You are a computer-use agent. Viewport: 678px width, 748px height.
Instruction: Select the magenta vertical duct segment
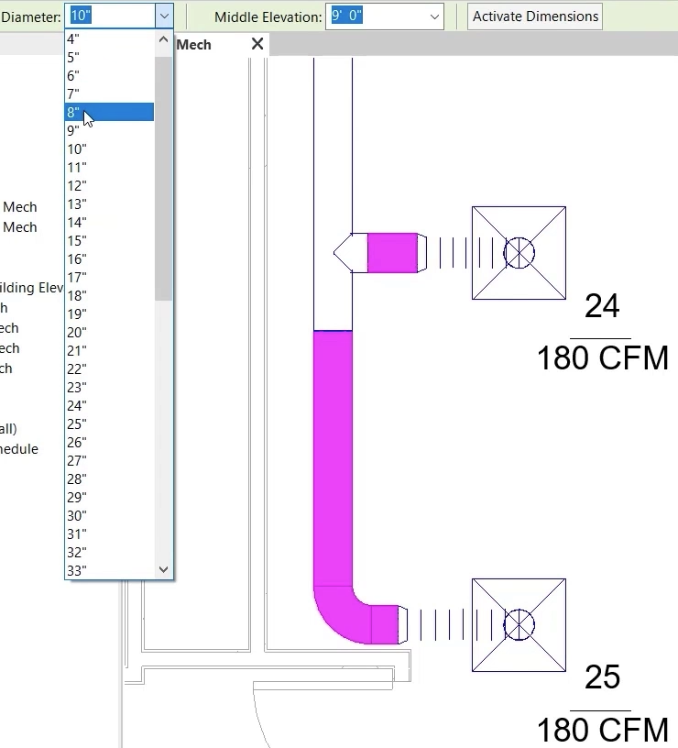click(x=333, y=458)
